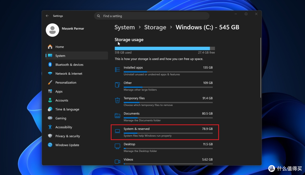Click the 135 GB Installed apps size

pyautogui.click(x=208, y=68)
